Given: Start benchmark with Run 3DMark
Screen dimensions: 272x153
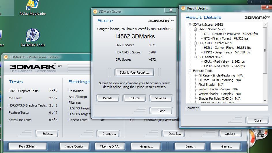Looking at the screenshot, I should [28, 146].
